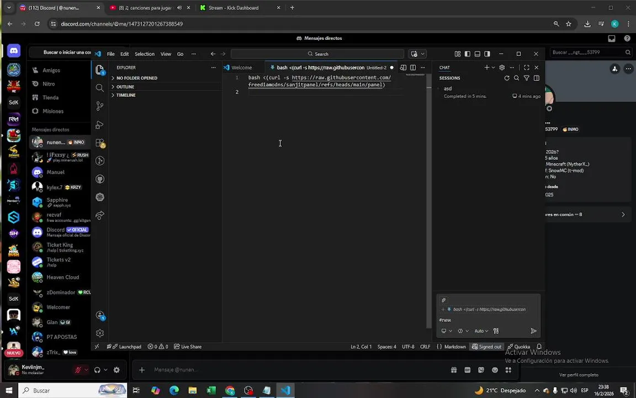The width and height of the screenshot is (636, 398).
Task: Open File Explorer from the taskbar
Action: click(193, 390)
